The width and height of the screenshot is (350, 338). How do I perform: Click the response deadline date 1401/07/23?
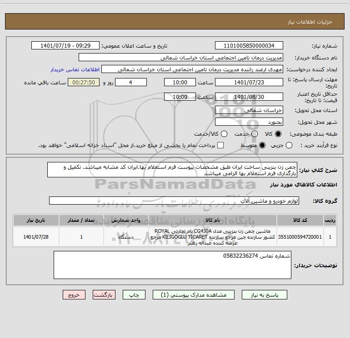pyautogui.click(x=249, y=82)
